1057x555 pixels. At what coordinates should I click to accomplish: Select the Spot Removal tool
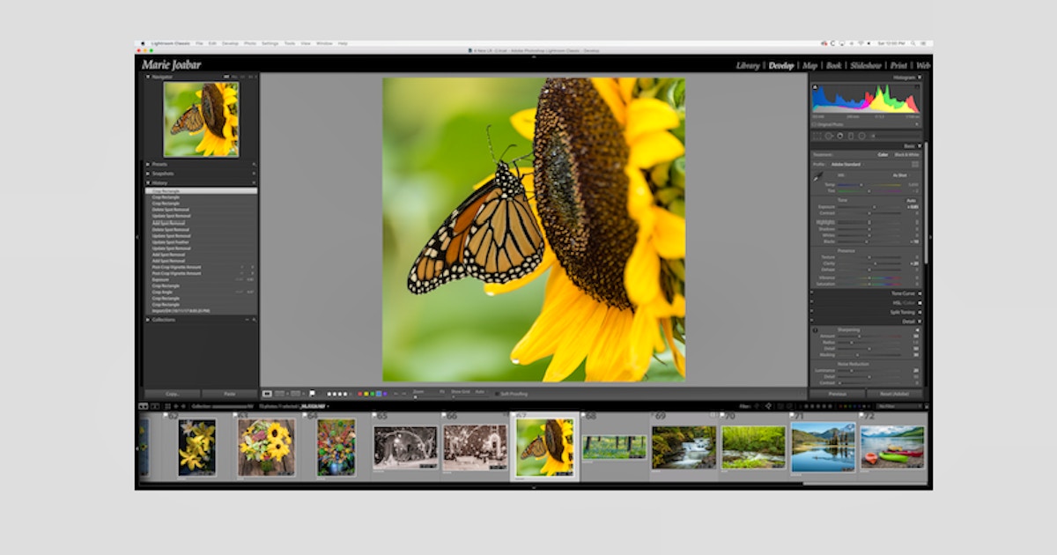829,136
